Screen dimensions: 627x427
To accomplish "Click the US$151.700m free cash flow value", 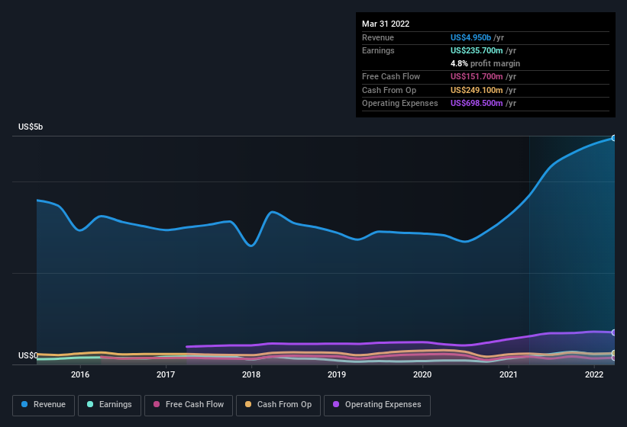I will [477, 76].
